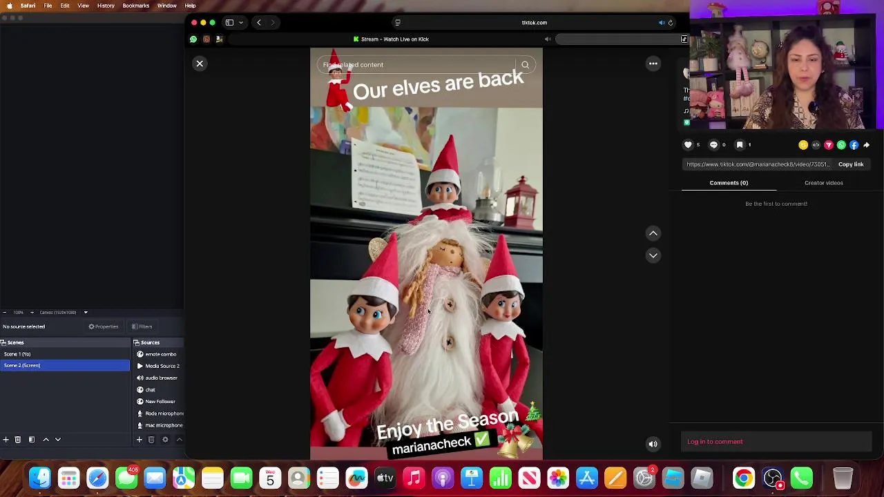Open the History menu

pos(106,6)
